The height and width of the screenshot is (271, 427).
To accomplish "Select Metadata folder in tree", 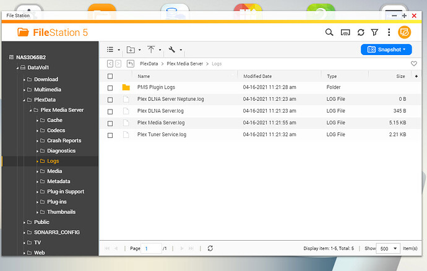I will point(59,181).
